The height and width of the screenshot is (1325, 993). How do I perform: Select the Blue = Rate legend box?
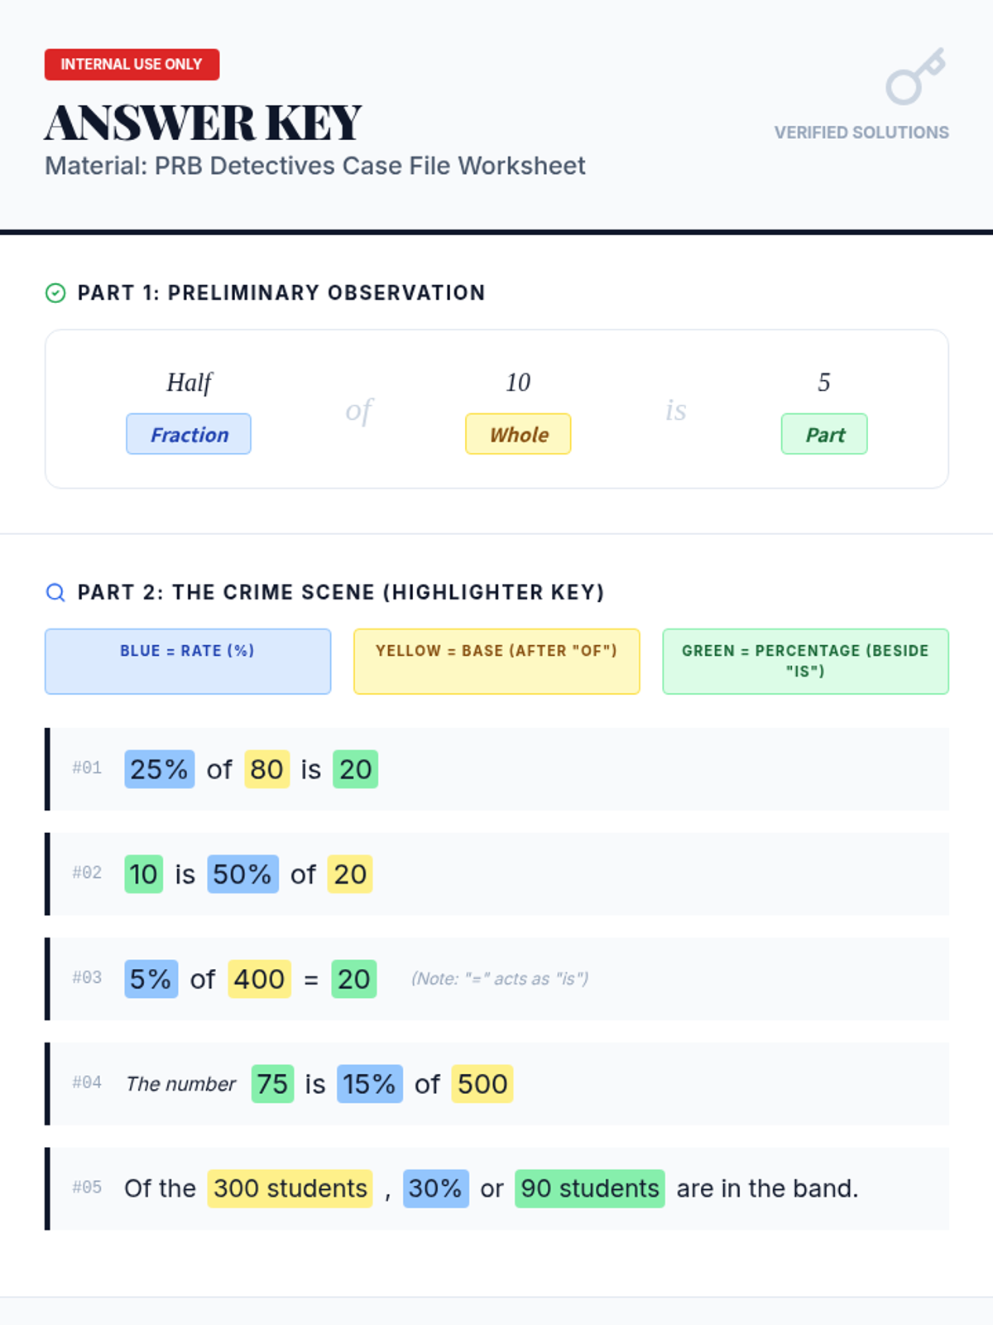click(188, 661)
